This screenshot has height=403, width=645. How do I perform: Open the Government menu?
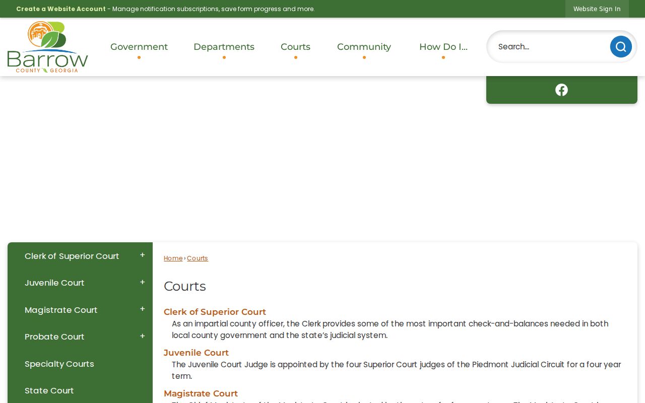pos(139,47)
